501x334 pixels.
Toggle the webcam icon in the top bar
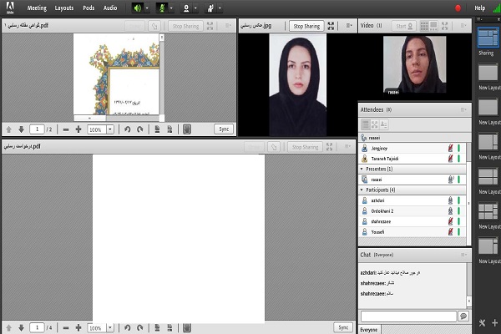pyautogui.click(x=186, y=8)
